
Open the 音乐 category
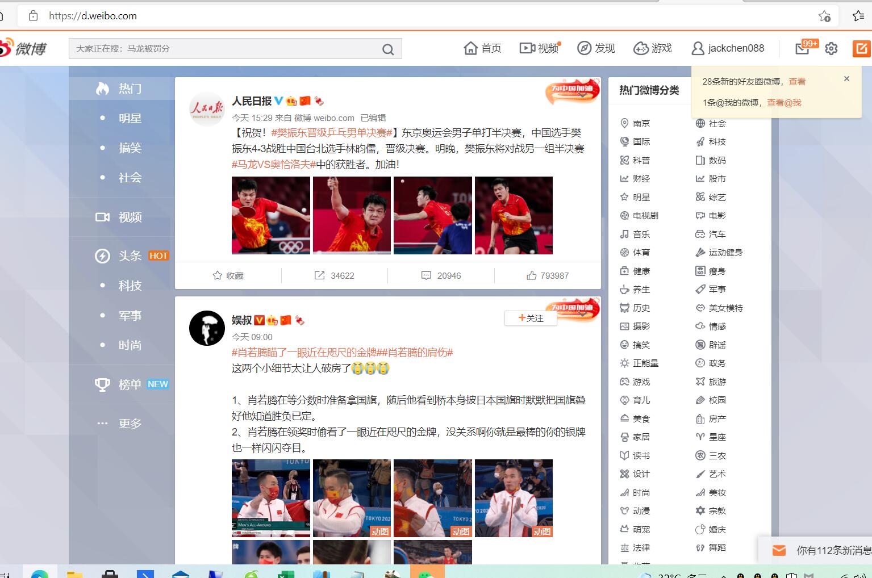pos(635,234)
